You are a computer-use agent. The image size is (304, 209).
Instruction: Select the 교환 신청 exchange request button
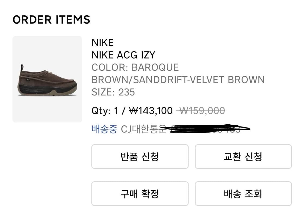click(243, 157)
